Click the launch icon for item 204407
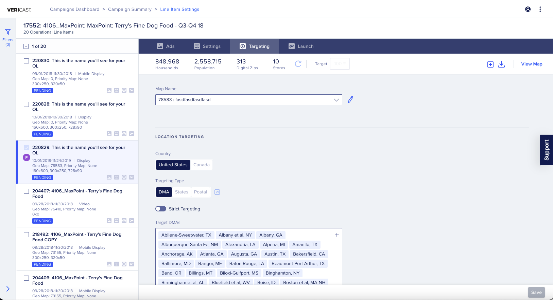Viewport: 553px width, 300px height. pos(132,221)
